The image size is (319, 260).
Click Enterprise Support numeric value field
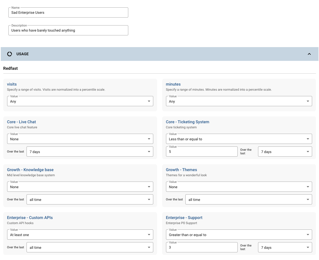pos(201,247)
